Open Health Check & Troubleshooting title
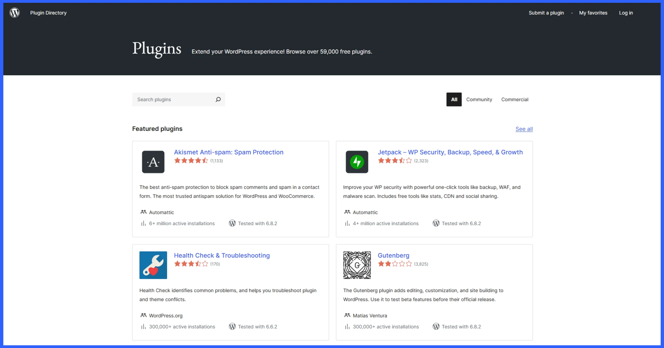This screenshot has width=664, height=348. point(222,255)
